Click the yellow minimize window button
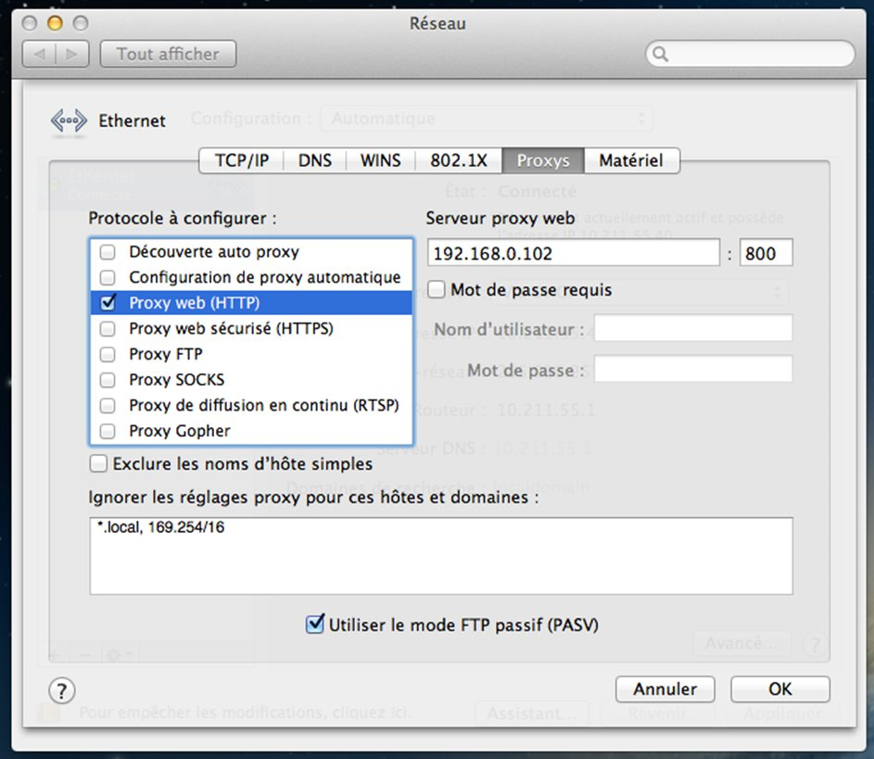Screen dimensions: 874x759 tap(55, 23)
